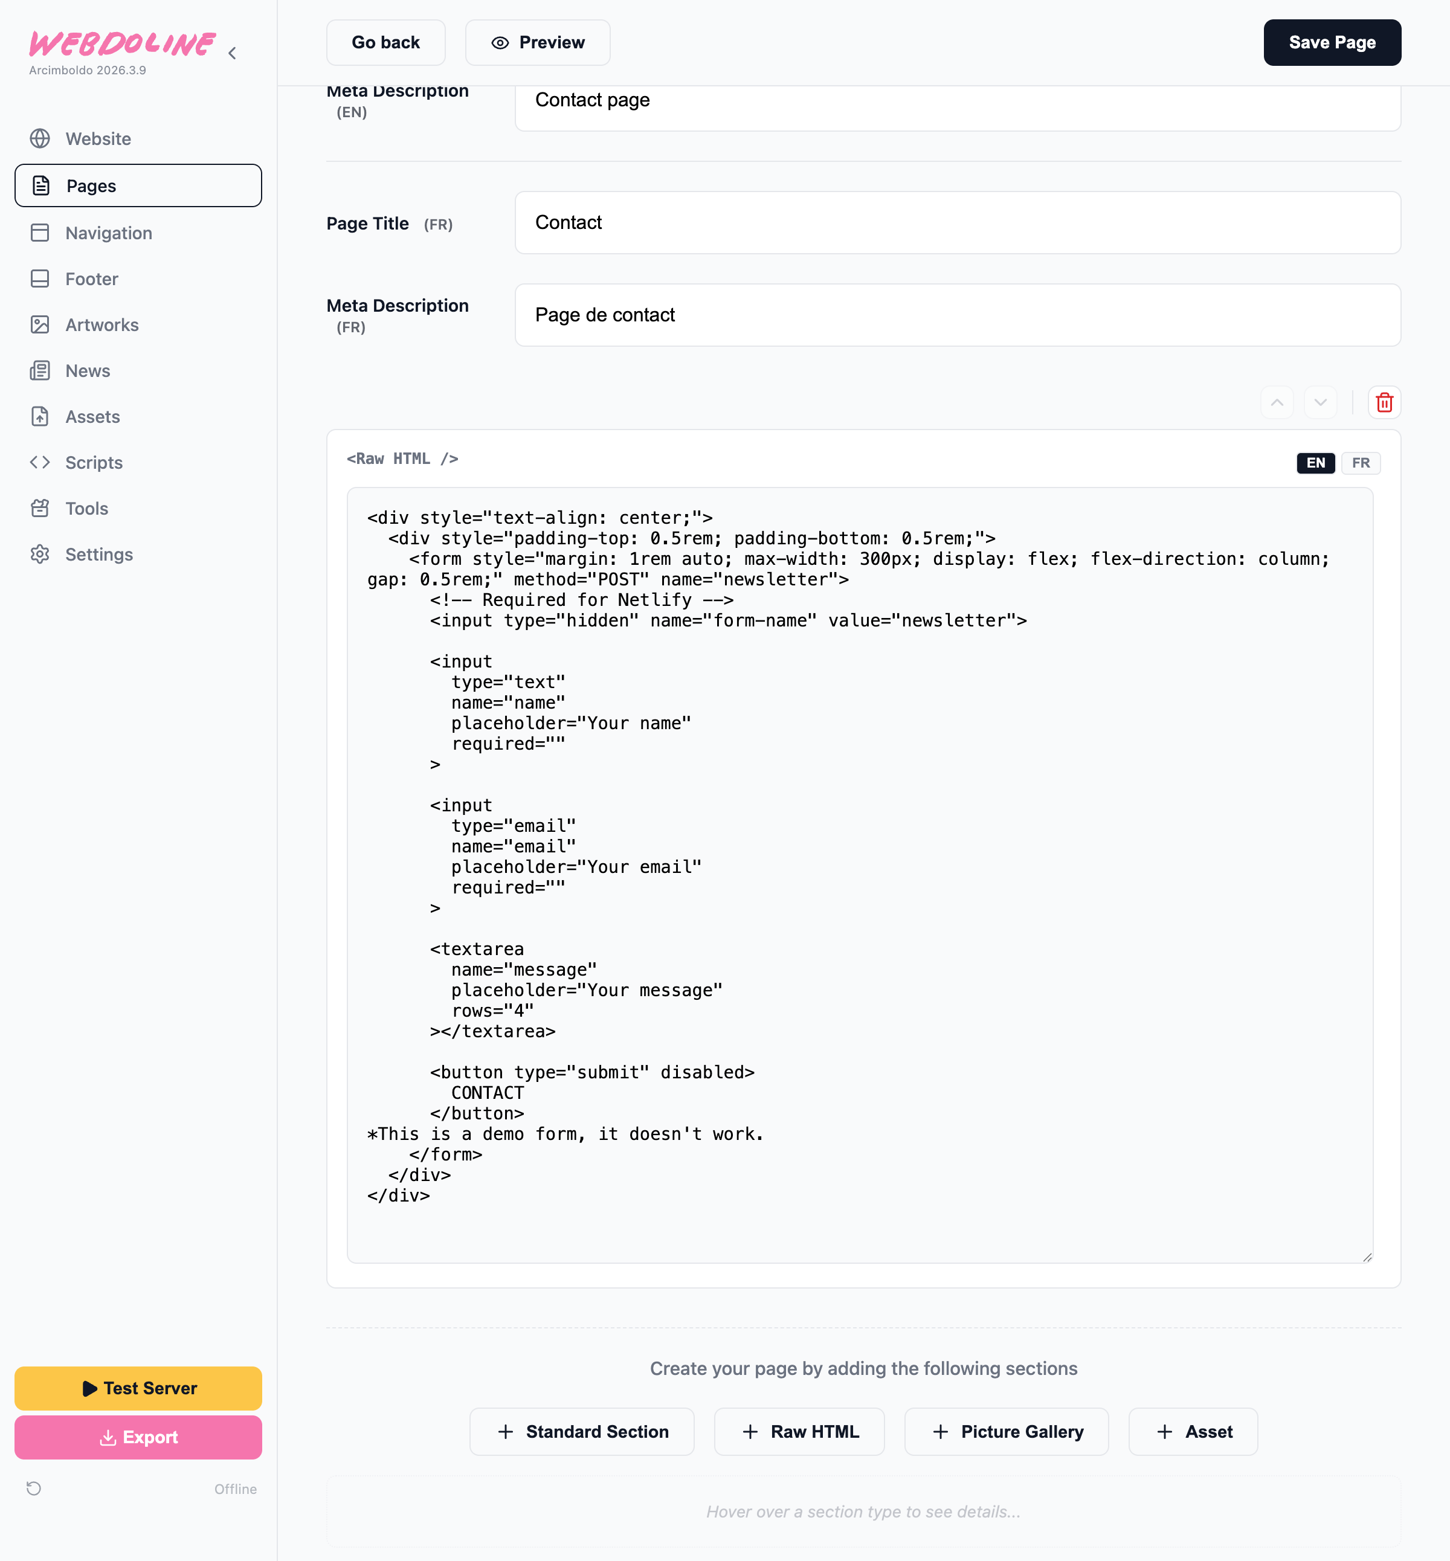The width and height of the screenshot is (1450, 1561).
Task: Click the refresh icon near Offline status
Action: pyautogui.click(x=34, y=1488)
